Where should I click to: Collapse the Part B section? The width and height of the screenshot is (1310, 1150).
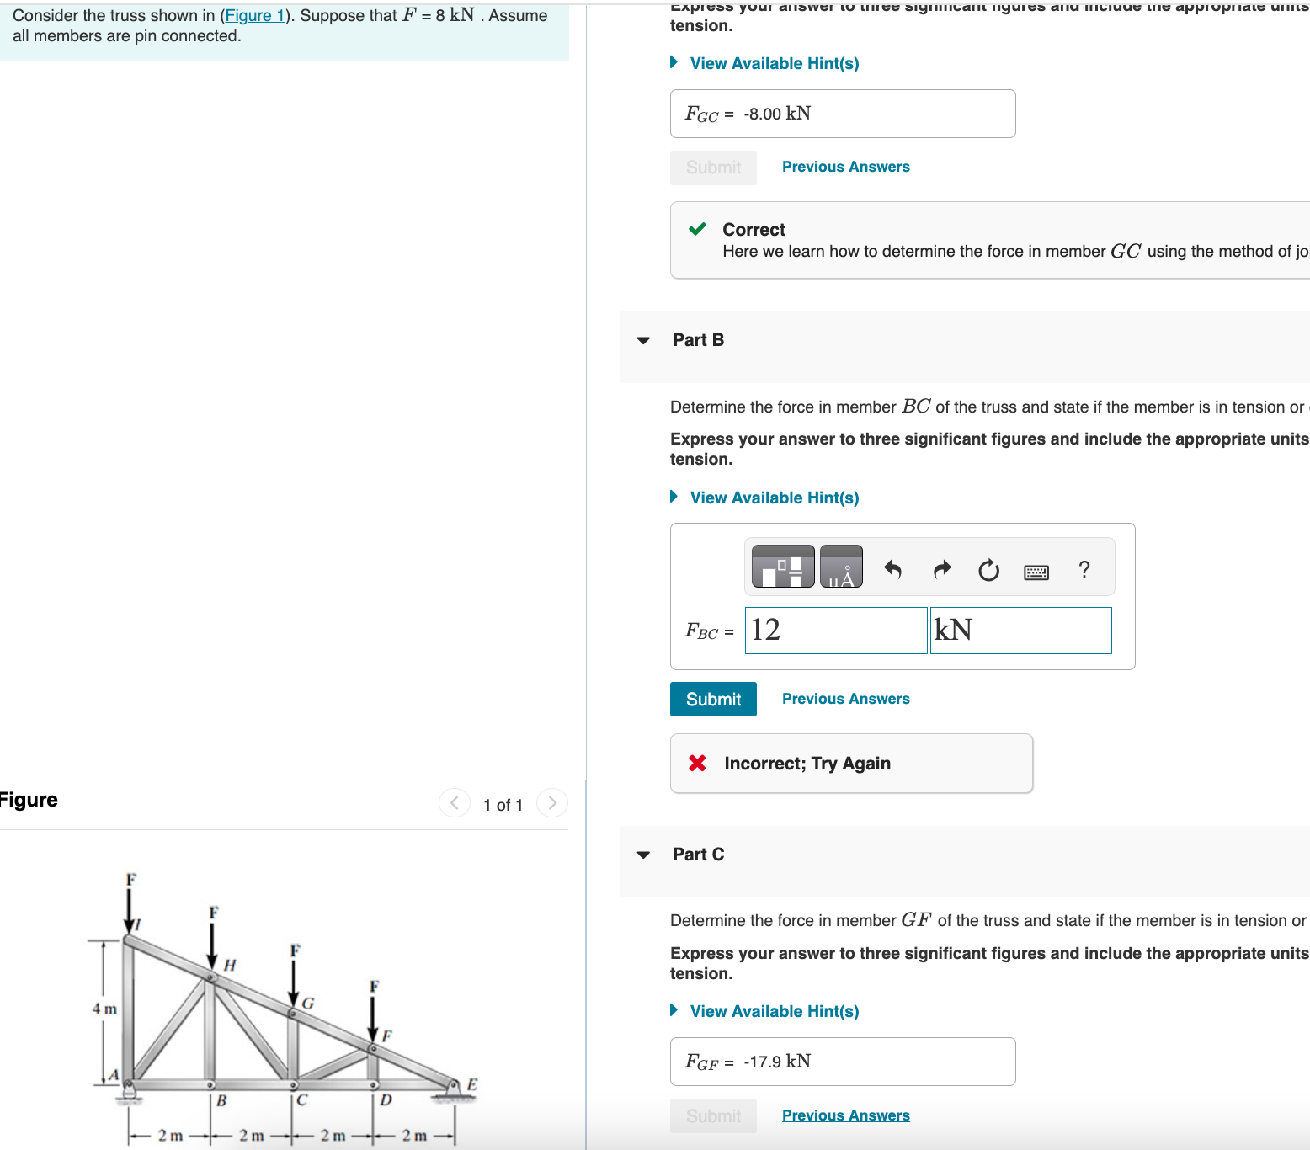point(642,339)
